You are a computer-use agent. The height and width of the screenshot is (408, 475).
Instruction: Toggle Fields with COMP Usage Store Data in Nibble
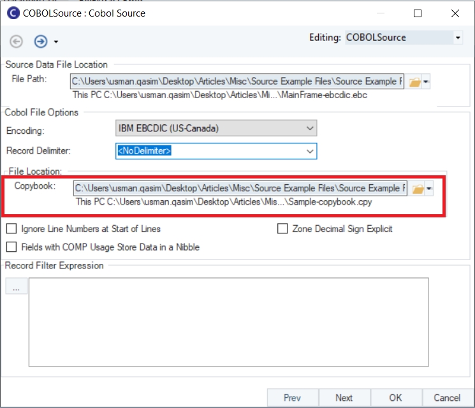click(x=11, y=247)
